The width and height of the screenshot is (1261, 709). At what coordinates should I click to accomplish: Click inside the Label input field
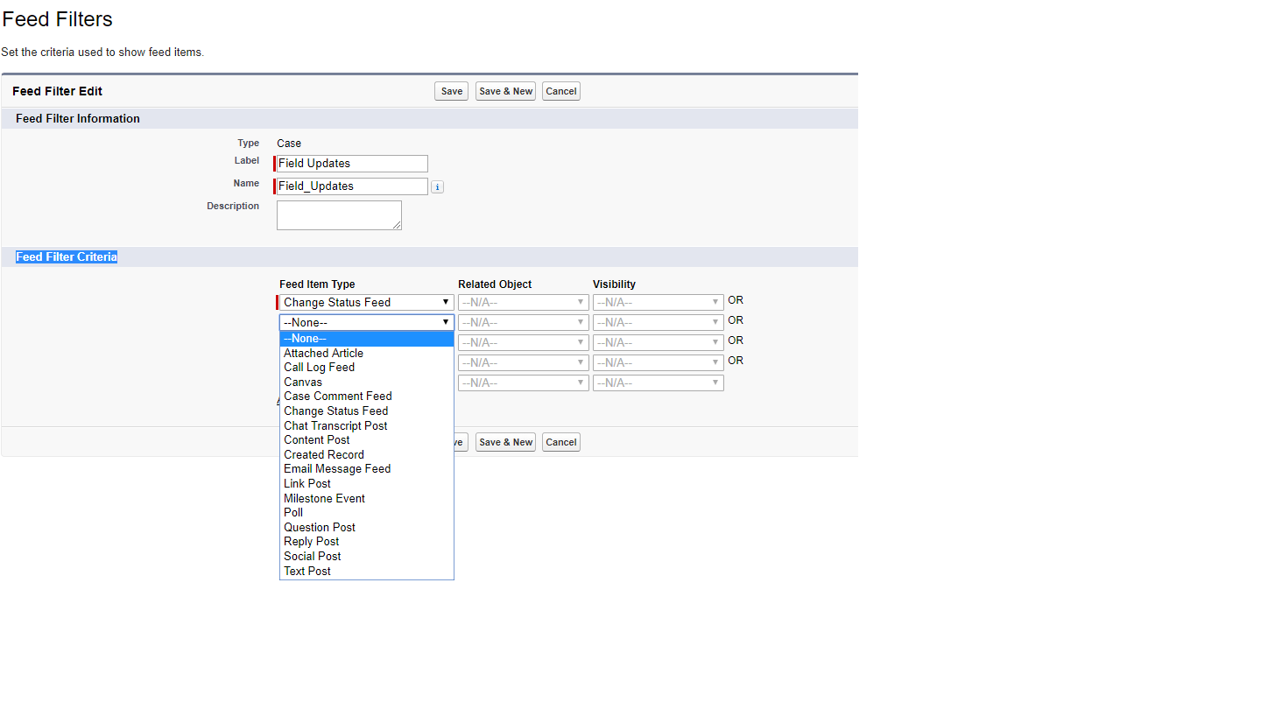[x=350, y=163]
